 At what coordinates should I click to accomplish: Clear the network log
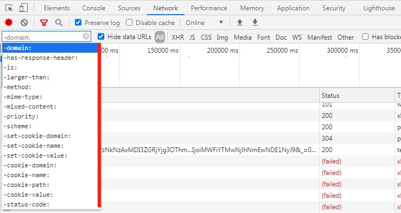click(24, 22)
